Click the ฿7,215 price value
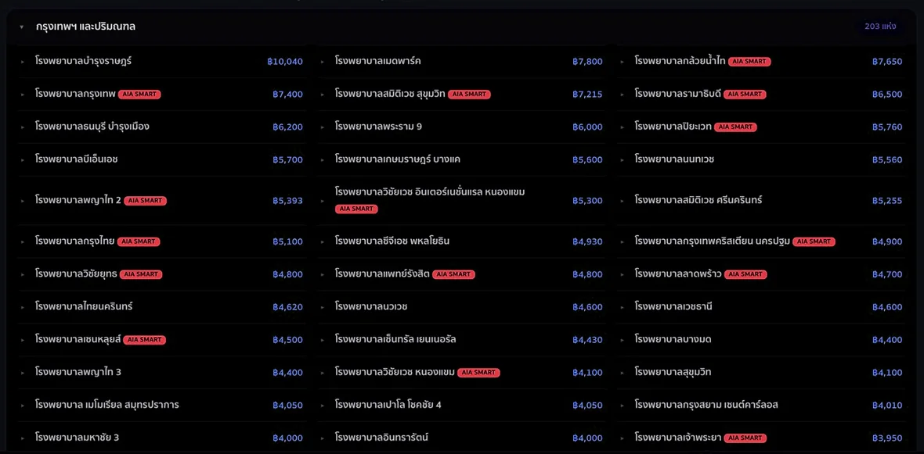Image resolution: width=924 pixels, height=454 pixels. point(587,94)
